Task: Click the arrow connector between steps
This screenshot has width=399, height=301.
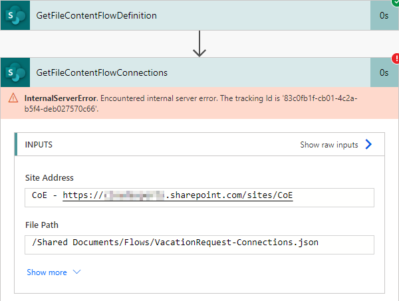Action: pos(199,44)
